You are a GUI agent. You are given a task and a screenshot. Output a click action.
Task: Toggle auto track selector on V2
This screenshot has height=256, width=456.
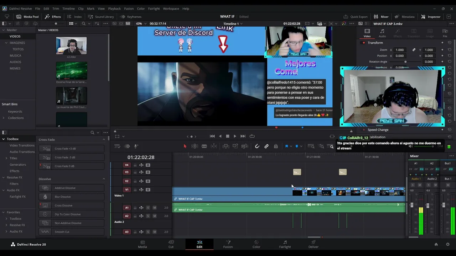[141, 181]
